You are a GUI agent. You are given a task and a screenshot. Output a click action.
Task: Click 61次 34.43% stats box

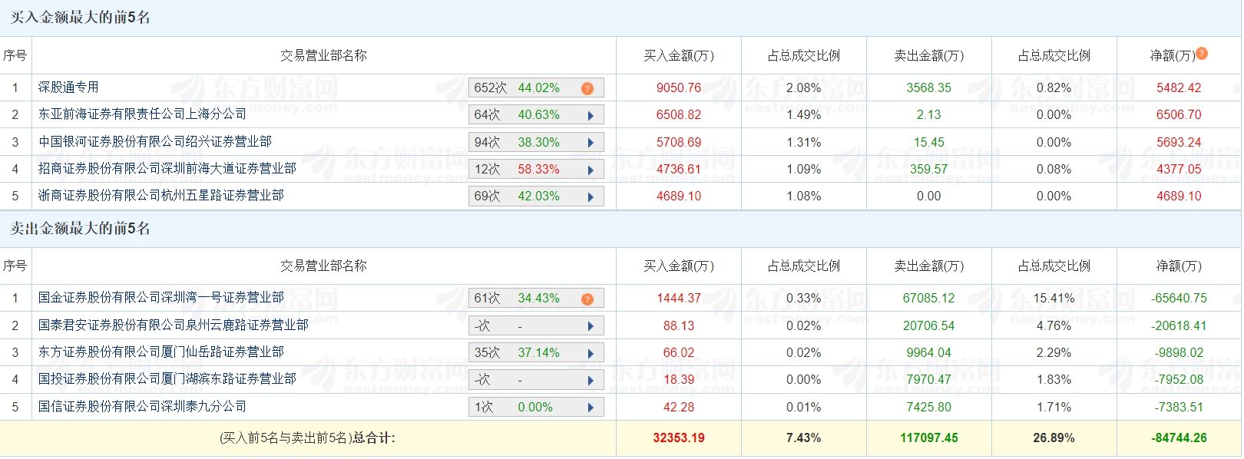pos(536,299)
